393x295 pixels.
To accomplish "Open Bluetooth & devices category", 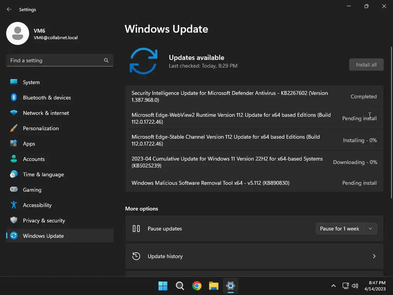I will [x=59, y=97].
